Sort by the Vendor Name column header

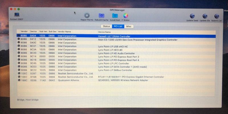(x=64, y=32)
